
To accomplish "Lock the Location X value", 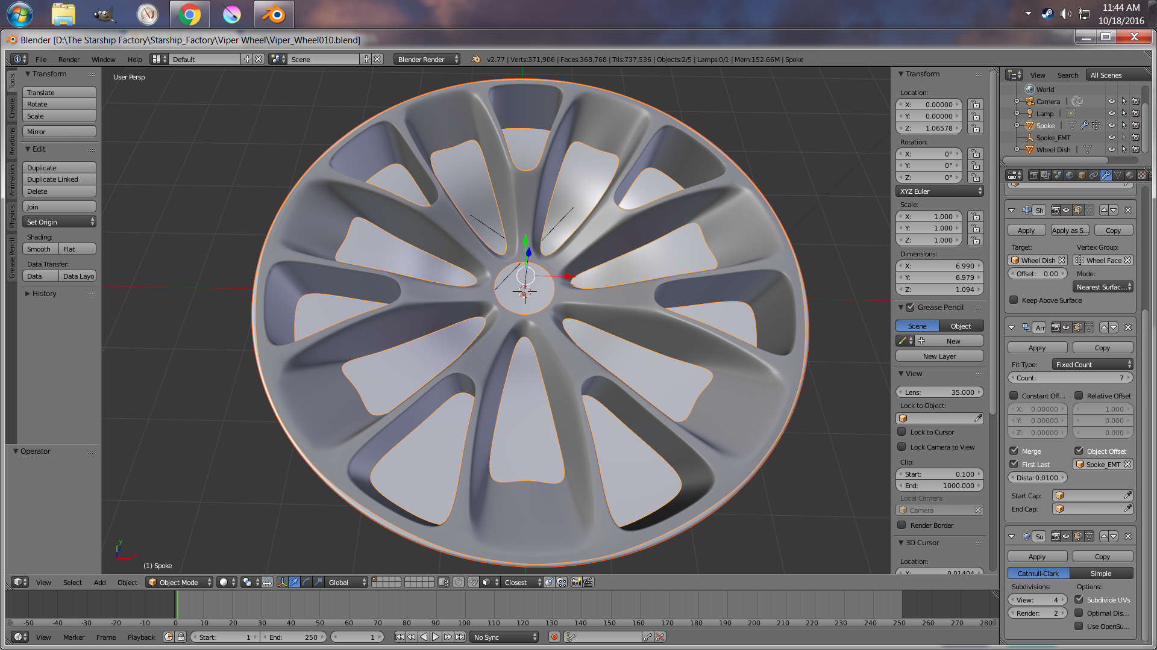I will point(976,105).
